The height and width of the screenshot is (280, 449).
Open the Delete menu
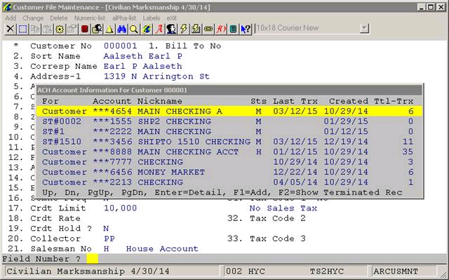click(x=59, y=18)
